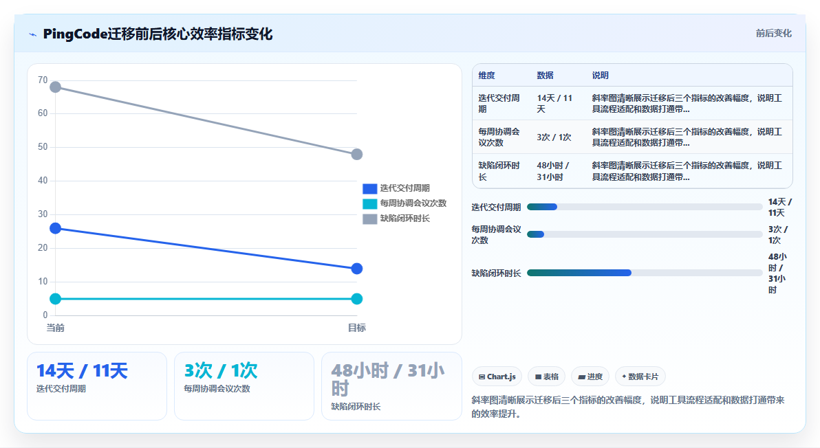
Task: Click the 目标 x-axis label
Action: click(356, 328)
